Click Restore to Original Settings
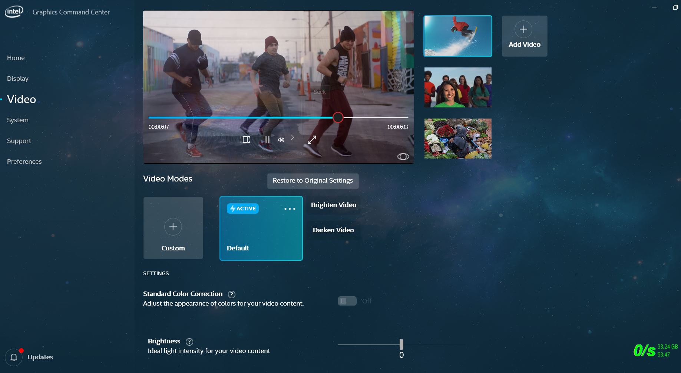Image resolution: width=681 pixels, height=373 pixels. coord(313,181)
